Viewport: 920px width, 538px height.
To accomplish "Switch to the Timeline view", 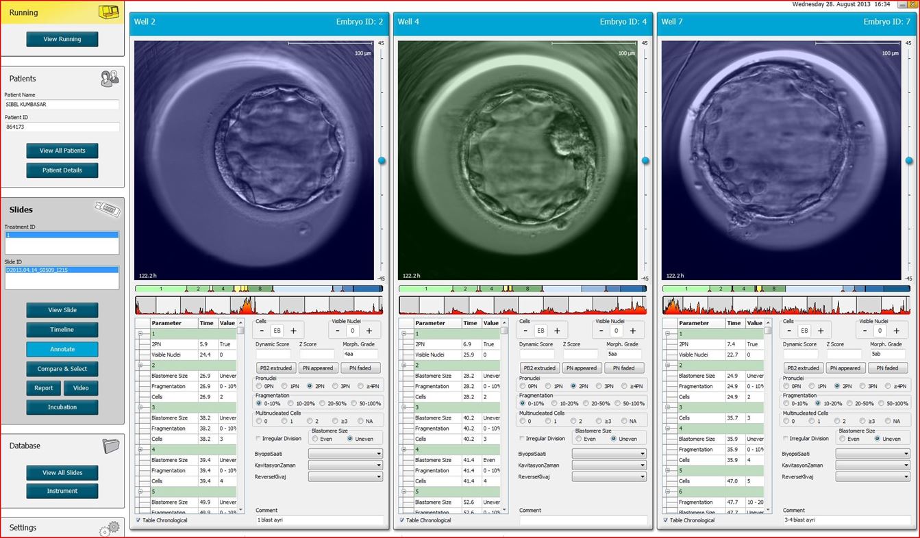I will [62, 330].
